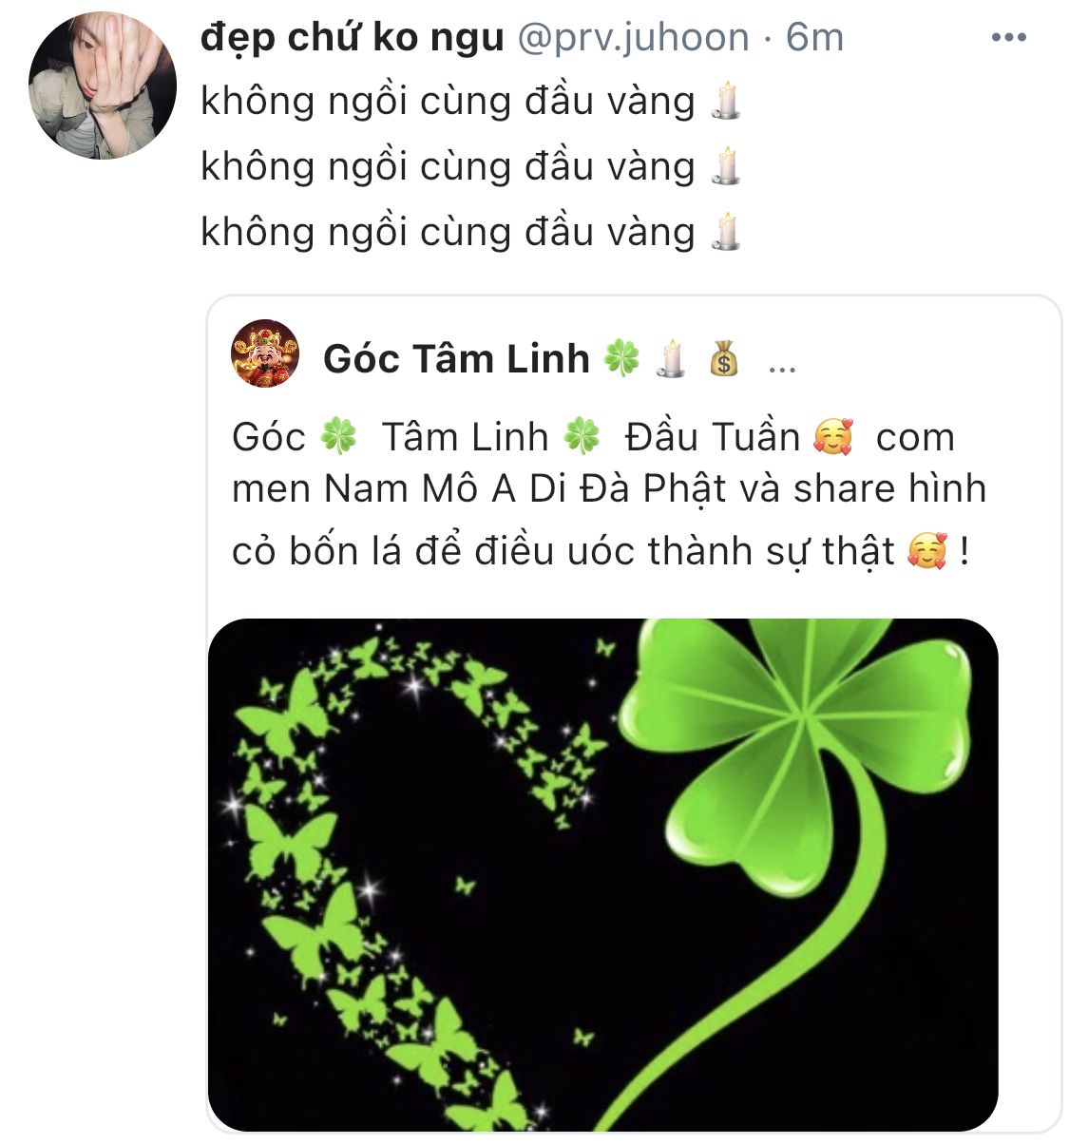Click the smiling hearts emoji after "Đầu Tuần"

point(833,438)
